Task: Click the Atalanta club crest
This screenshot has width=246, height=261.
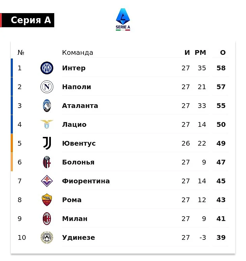Action: pyautogui.click(x=47, y=106)
